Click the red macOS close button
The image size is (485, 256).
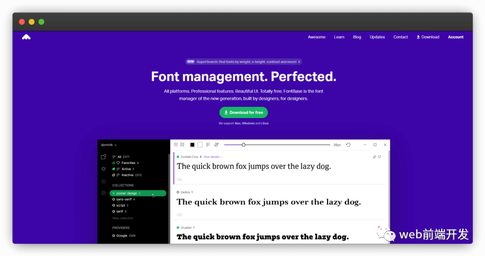[x=22, y=22]
